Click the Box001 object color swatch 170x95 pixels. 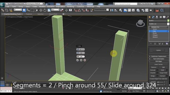click(x=168, y=21)
